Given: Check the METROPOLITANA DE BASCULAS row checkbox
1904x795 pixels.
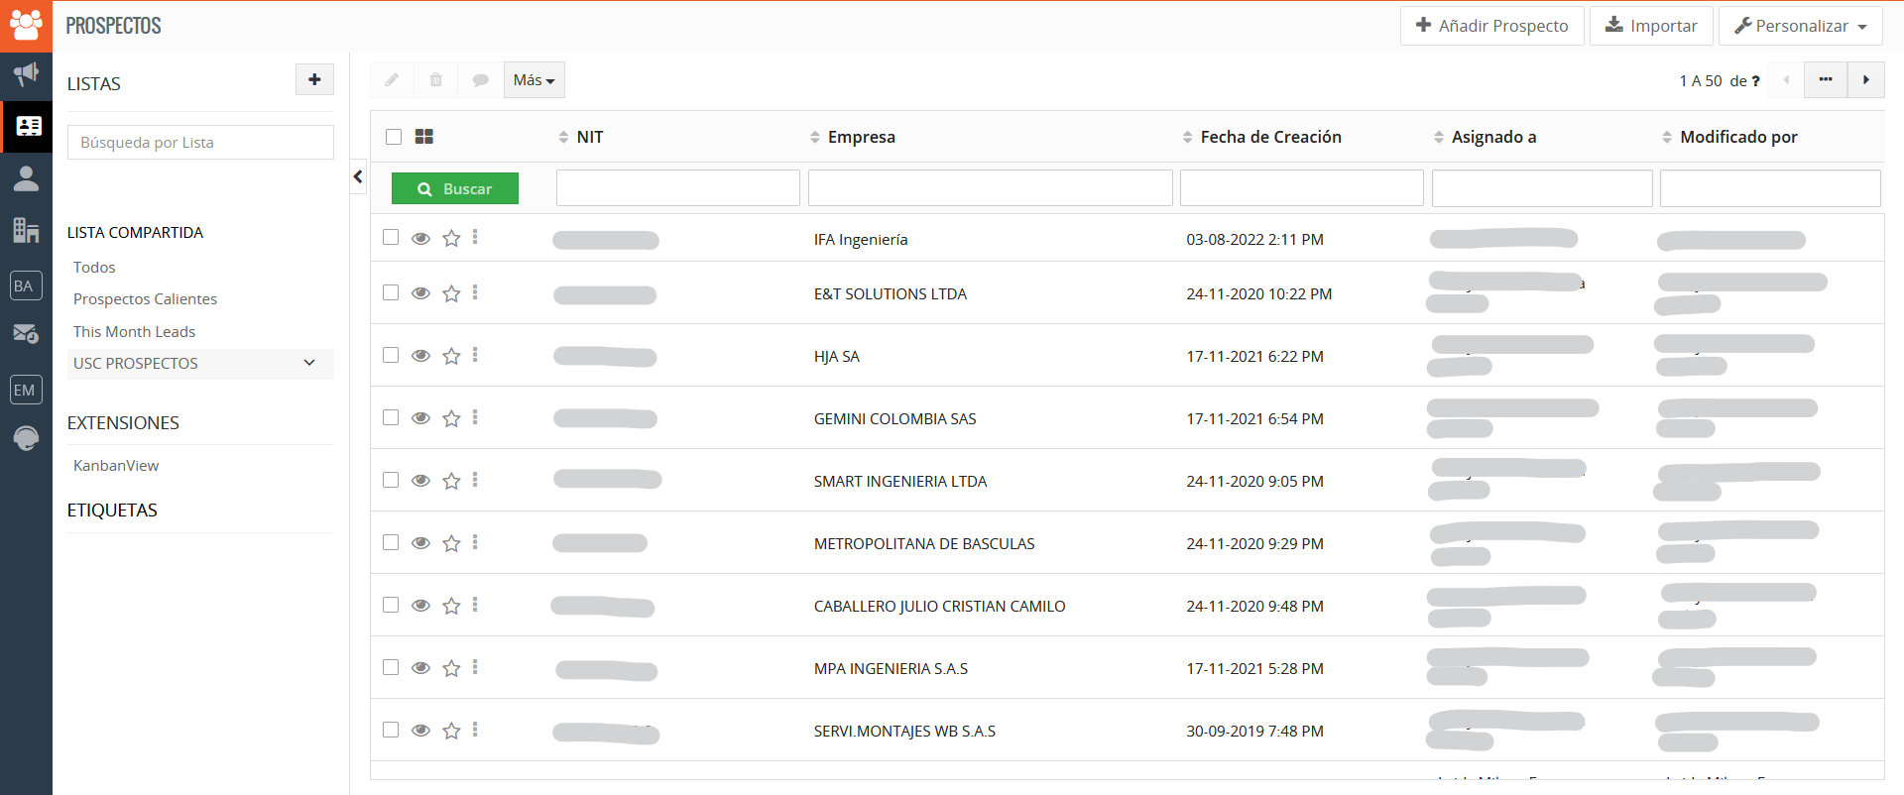Looking at the screenshot, I should click(391, 542).
